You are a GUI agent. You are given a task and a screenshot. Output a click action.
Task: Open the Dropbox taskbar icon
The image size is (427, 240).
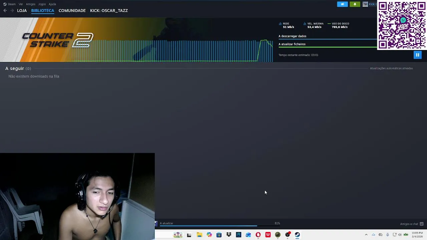[229, 235]
